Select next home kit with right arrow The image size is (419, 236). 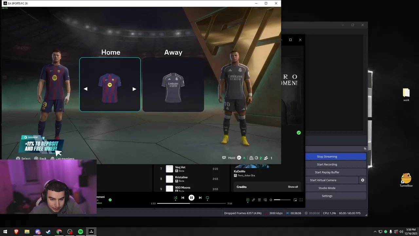tap(134, 89)
